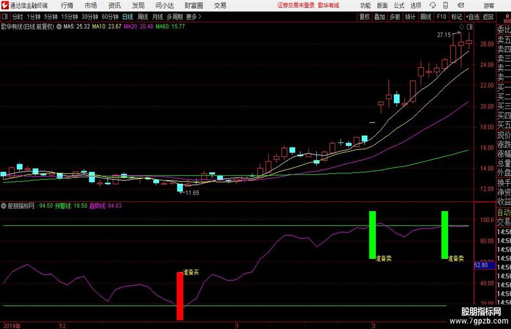Click the MA20: 20.46 value label
The image size is (511, 329).
tap(138, 26)
